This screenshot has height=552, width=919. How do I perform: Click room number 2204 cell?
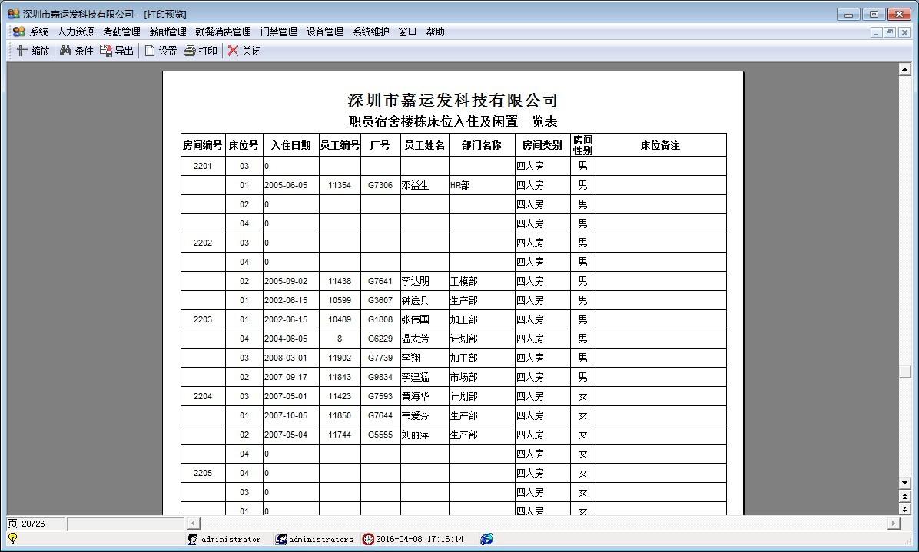click(x=203, y=396)
